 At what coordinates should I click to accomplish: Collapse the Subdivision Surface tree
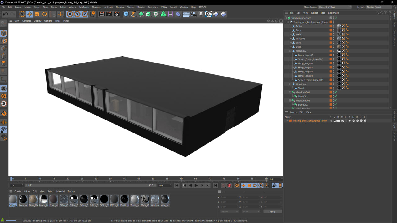click(x=286, y=18)
